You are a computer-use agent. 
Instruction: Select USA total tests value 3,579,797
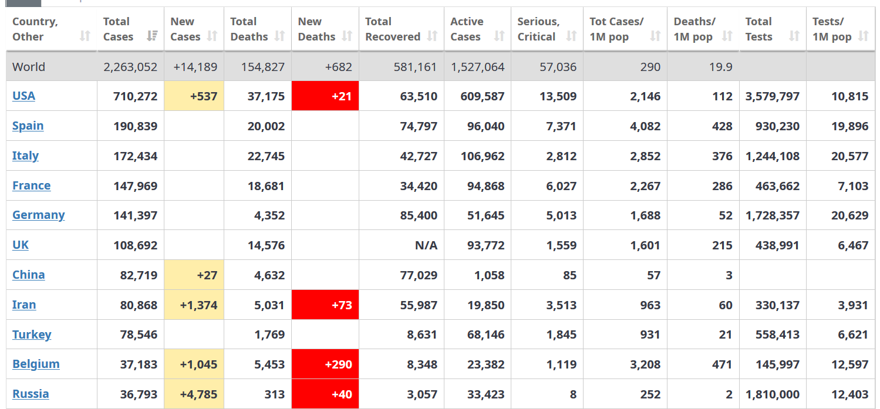click(773, 96)
